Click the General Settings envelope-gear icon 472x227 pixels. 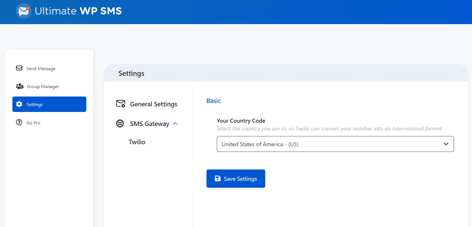coord(121,104)
